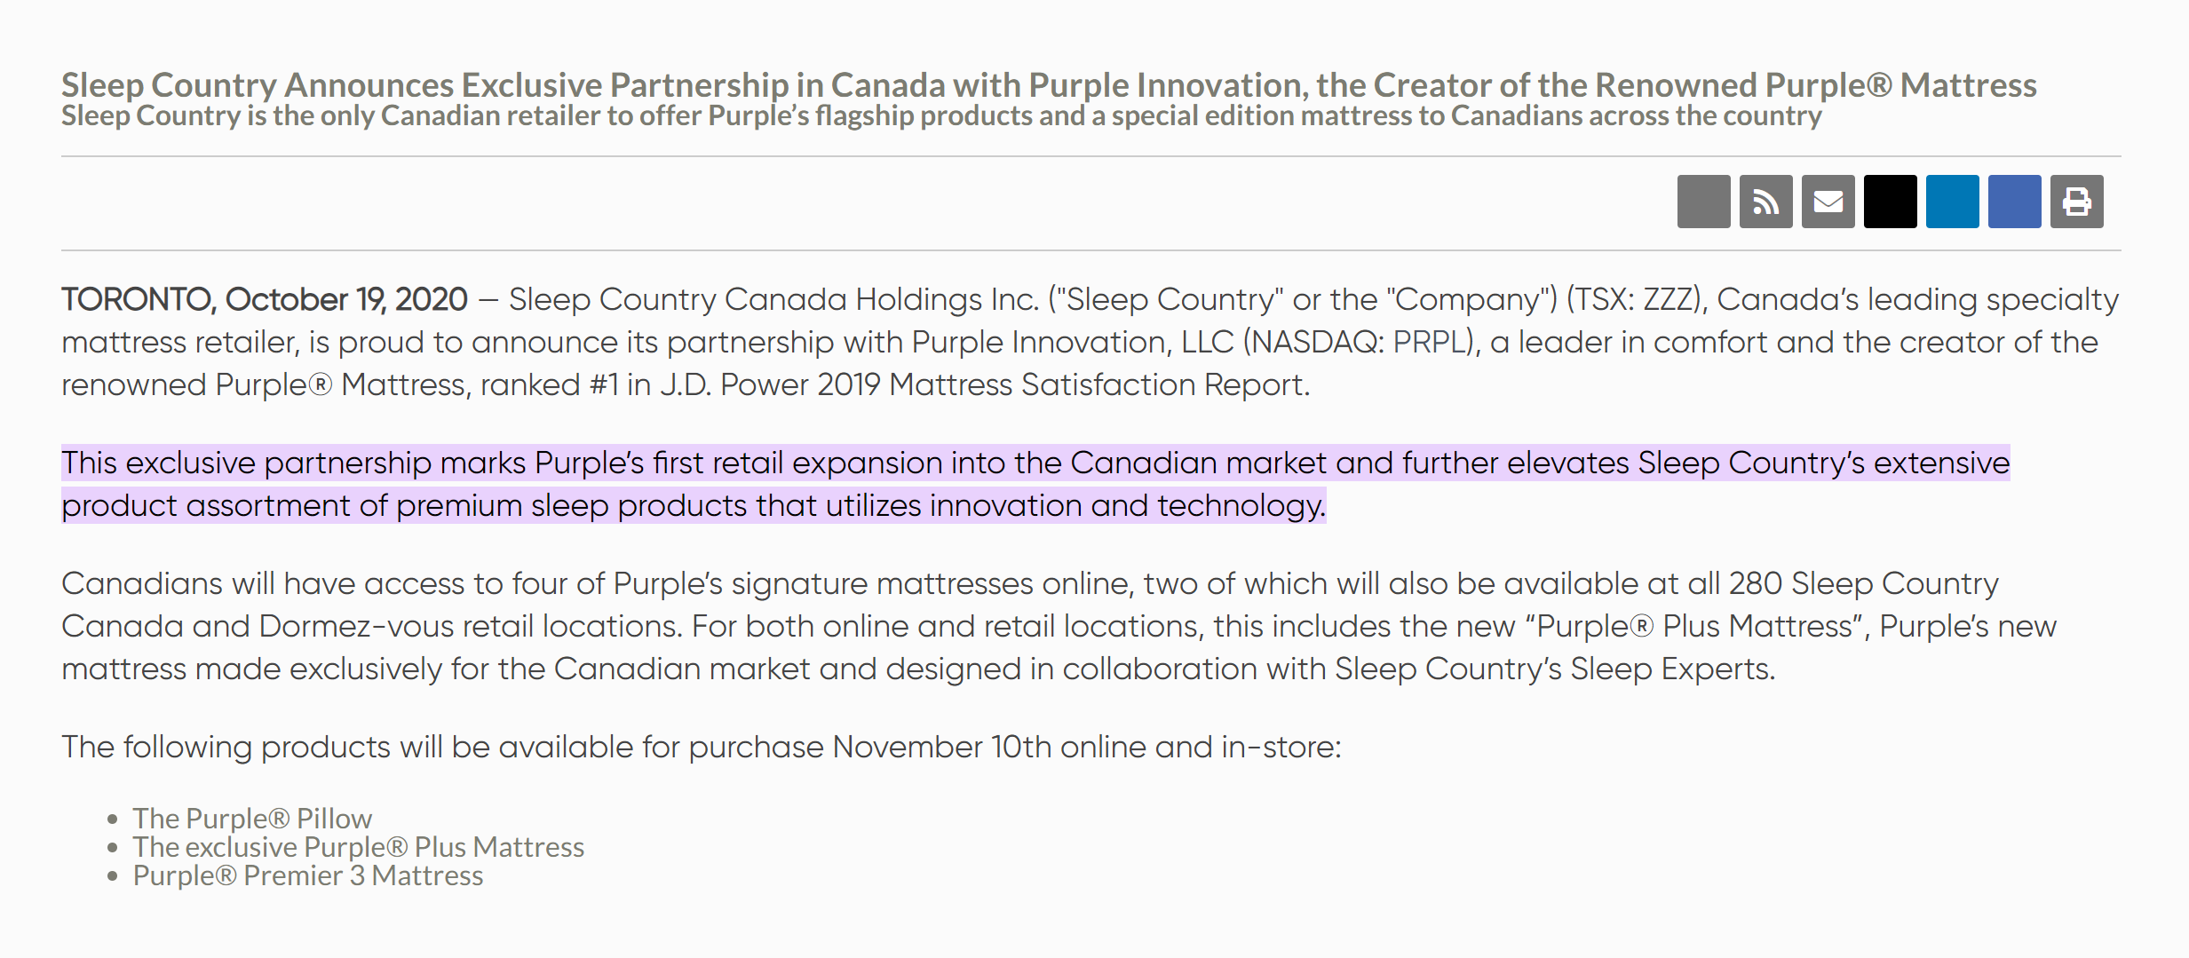Click the darker blue Facebook-colored share button
This screenshot has height=958, width=2189.
point(2014,202)
